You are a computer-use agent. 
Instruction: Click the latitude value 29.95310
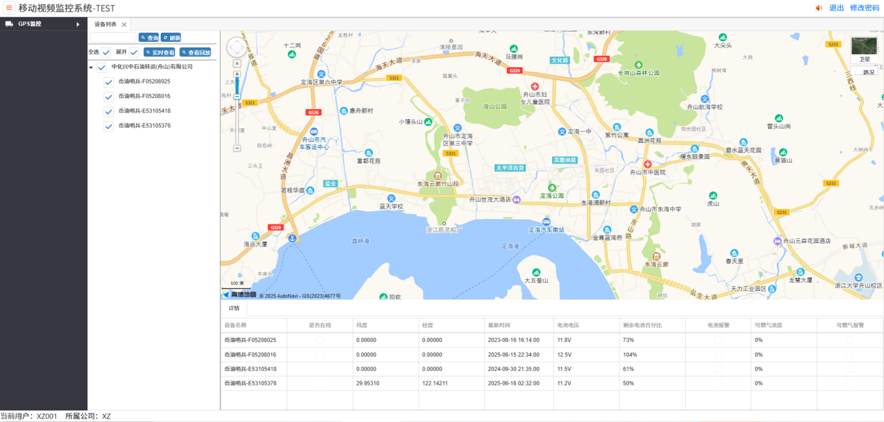tap(367, 383)
